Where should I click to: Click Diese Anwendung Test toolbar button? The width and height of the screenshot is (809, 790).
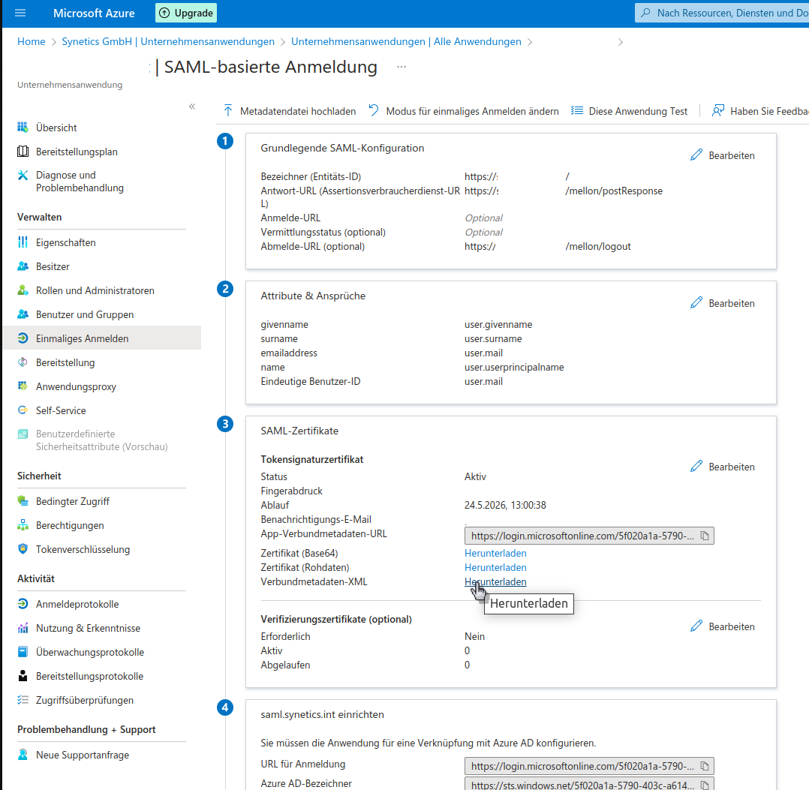point(629,111)
